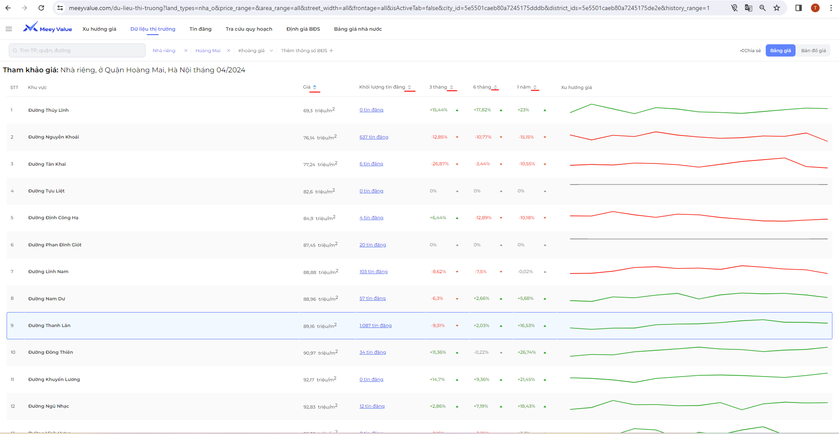Switch to Bản đồ giá view

(x=813, y=50)
